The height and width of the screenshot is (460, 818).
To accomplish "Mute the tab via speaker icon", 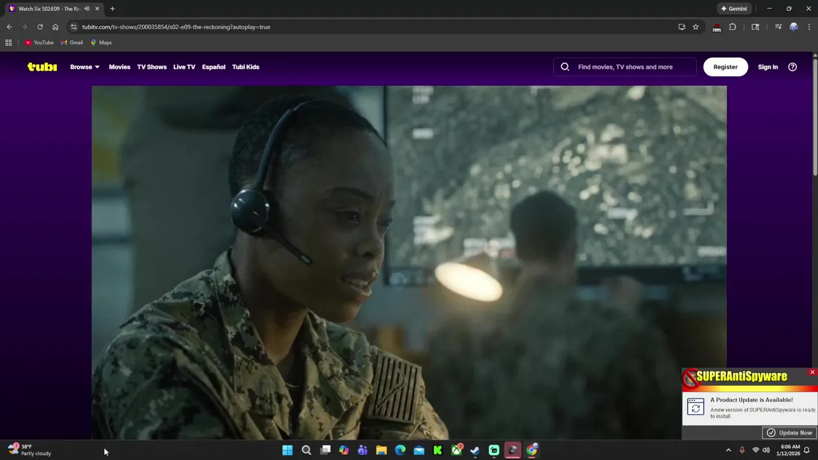I will click(87, 9).
